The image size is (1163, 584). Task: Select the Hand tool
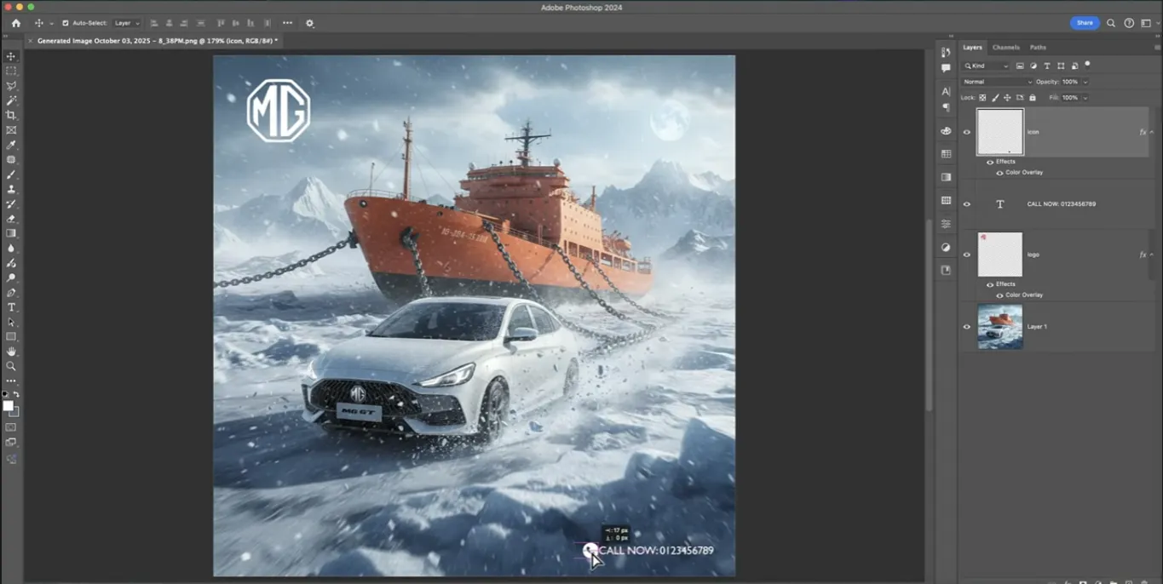pos(11,352)
